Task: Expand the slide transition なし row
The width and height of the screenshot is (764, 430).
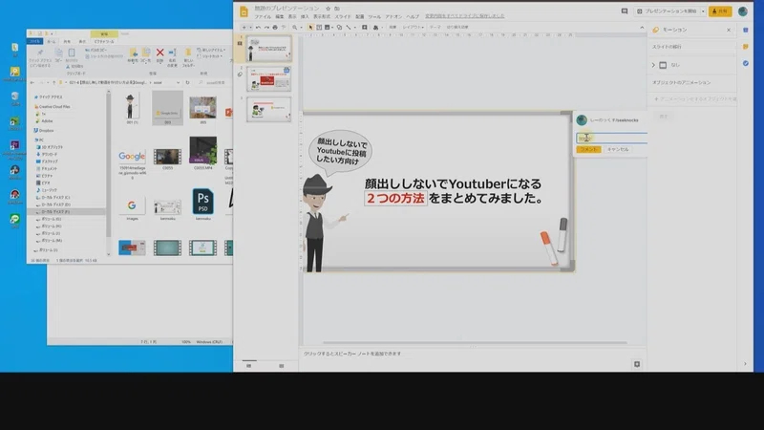Action: pyautogui.click(x=691, y=65)
